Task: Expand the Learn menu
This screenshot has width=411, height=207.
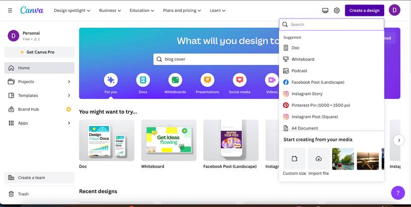Action: pos(218,10)
